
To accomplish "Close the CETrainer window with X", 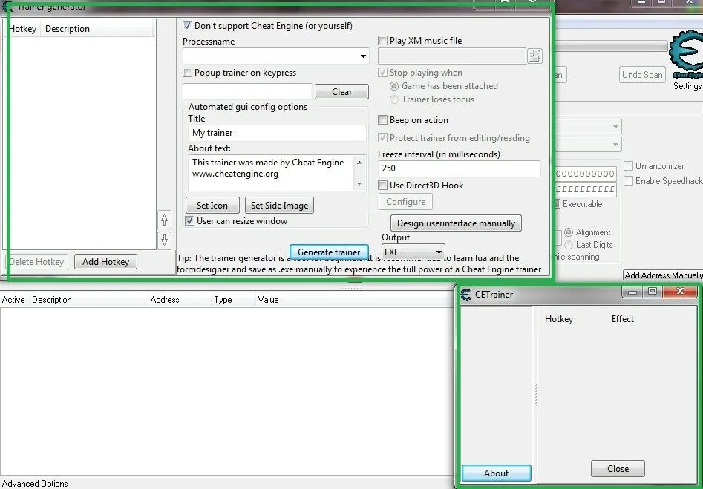I will (680, 292).
